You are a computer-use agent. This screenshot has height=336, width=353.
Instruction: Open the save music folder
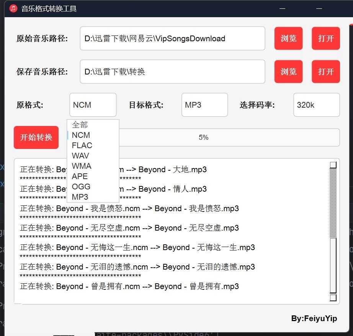[x=325, y=72]
